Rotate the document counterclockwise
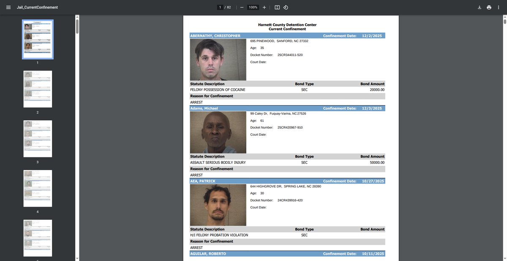The width and height of the screenshot is (507, 261). coord(286,7)
